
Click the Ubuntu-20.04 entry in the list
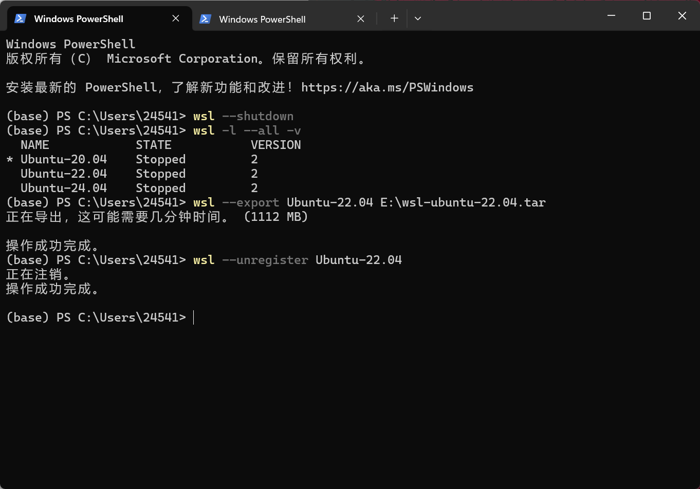[64, 159]
